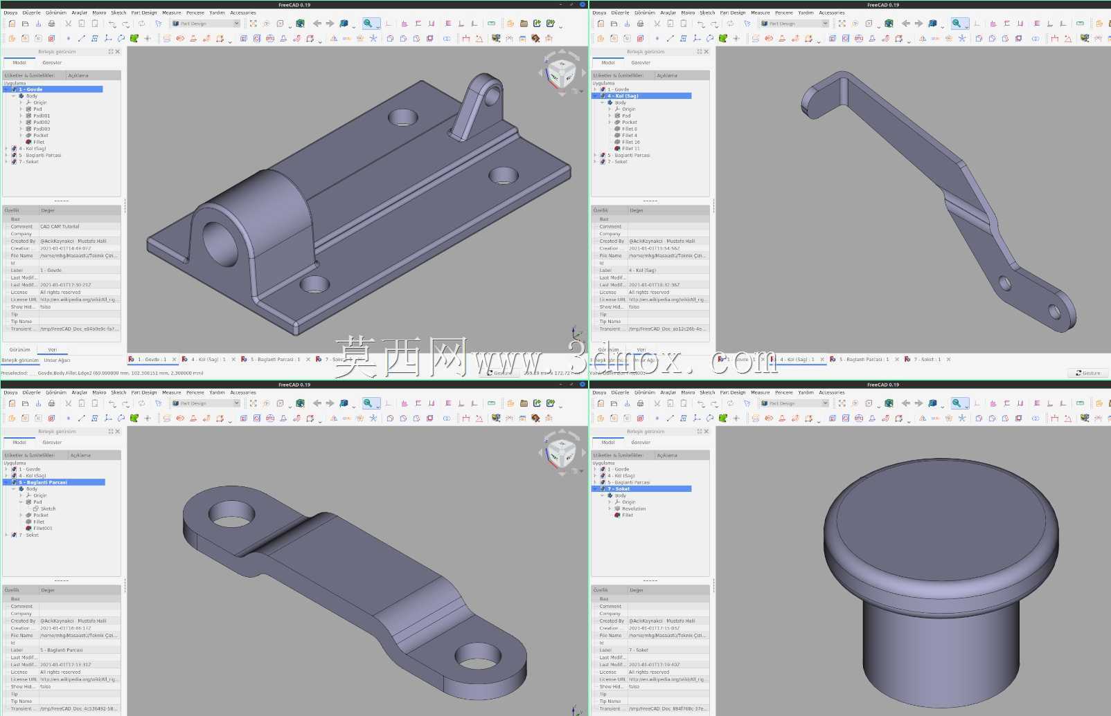Click Fit all view icon in the Govde window
Image resolution: width=1111 pixels, height=716 pixels.
254,23
